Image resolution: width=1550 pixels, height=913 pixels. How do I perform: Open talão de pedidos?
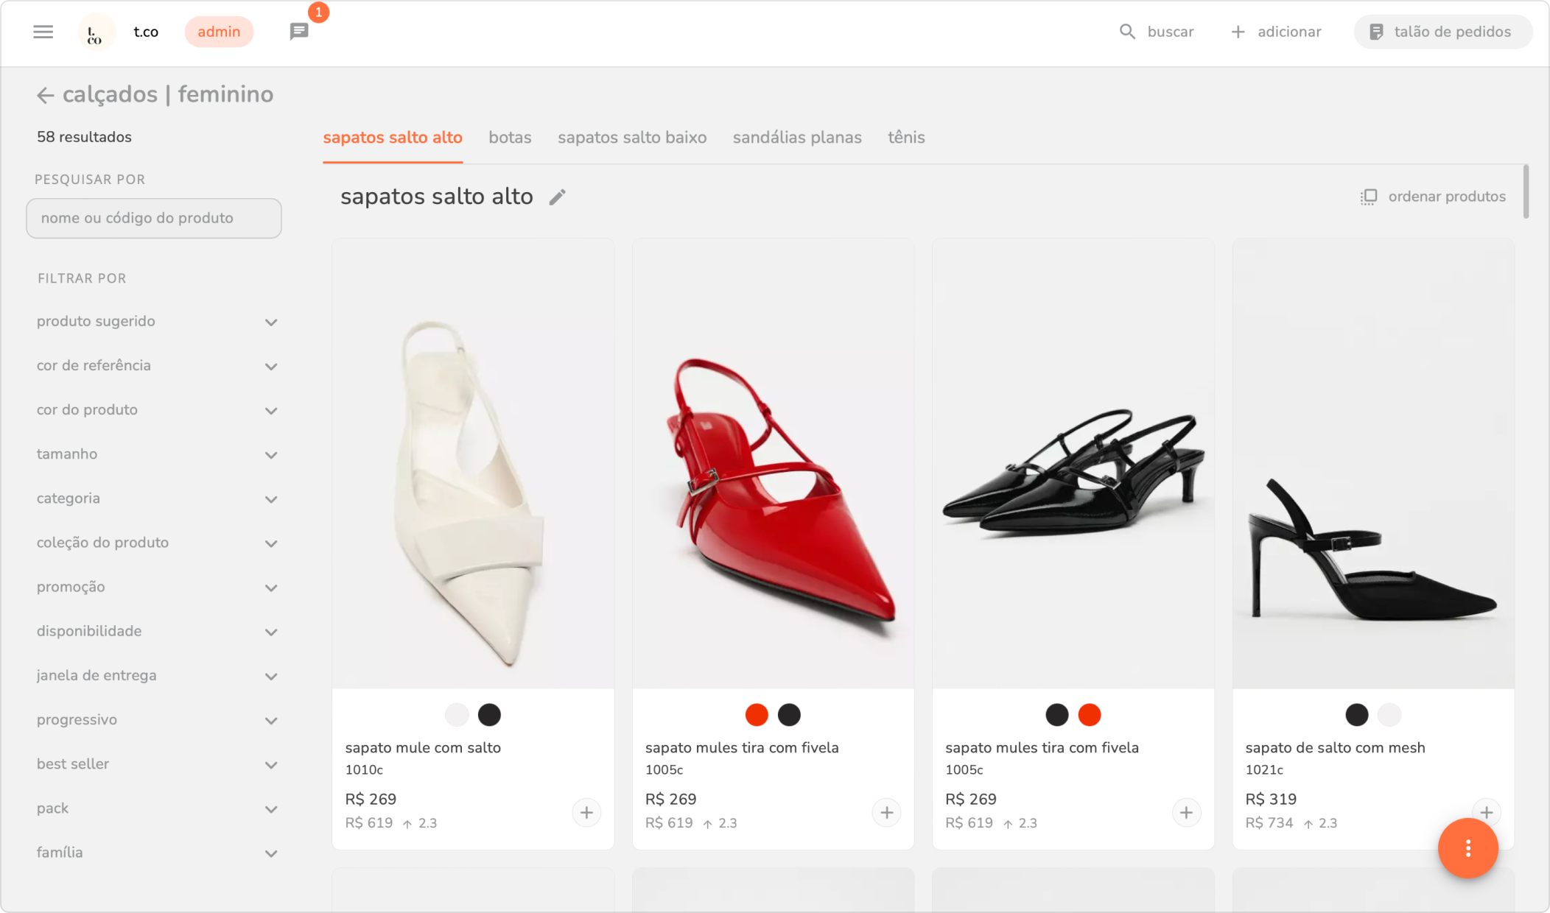coord(1442,32)
